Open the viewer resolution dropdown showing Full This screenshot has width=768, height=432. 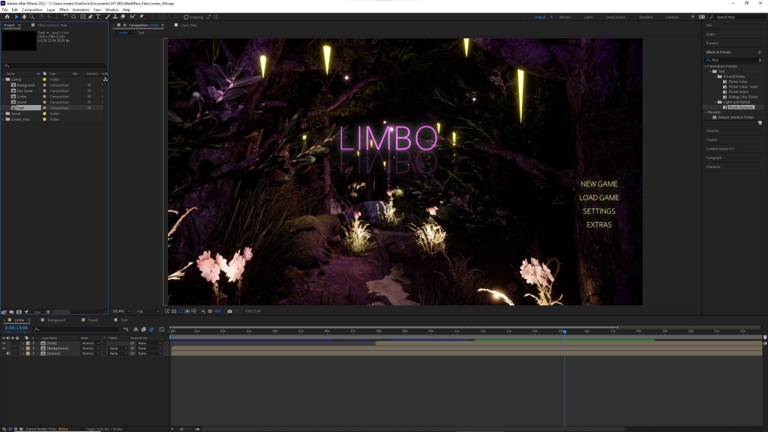[x=146, y=310]
